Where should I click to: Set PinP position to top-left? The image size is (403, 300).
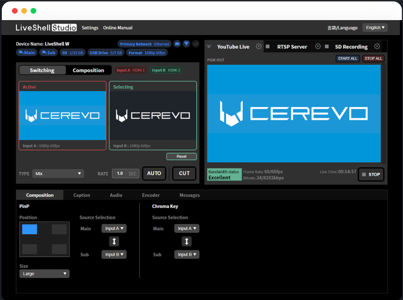(x=29, y=229)
